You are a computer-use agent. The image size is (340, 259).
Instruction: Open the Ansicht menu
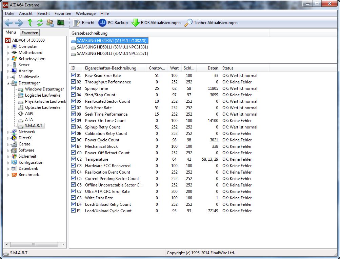[26, 14]
